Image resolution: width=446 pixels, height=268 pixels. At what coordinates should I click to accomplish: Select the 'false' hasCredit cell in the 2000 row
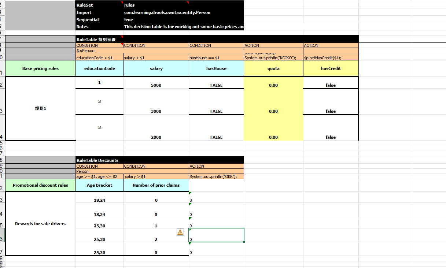pos(331,127)
